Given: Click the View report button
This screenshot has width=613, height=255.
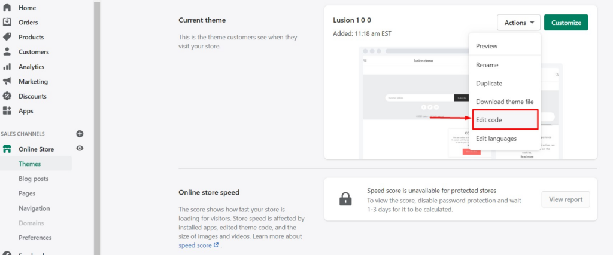Looking at the screenshot, I should coord(566,199).
